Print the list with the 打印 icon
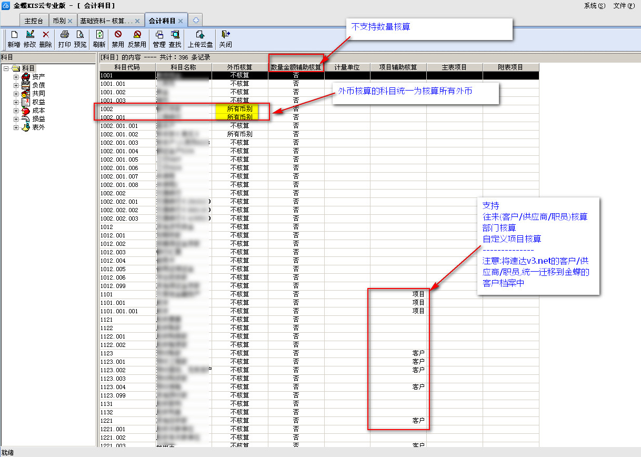 [x=65, y=35]
